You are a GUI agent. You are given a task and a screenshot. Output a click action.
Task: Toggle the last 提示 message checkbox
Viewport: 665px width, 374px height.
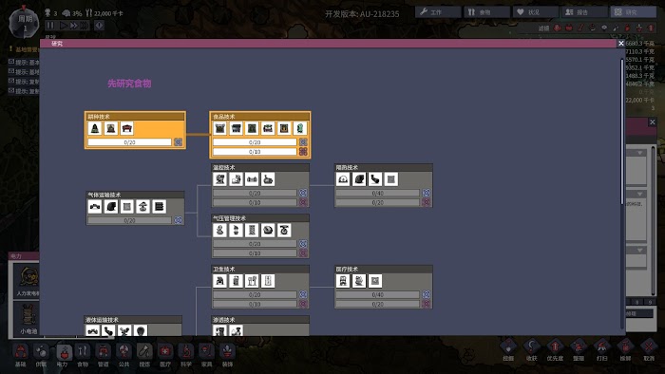11,90
